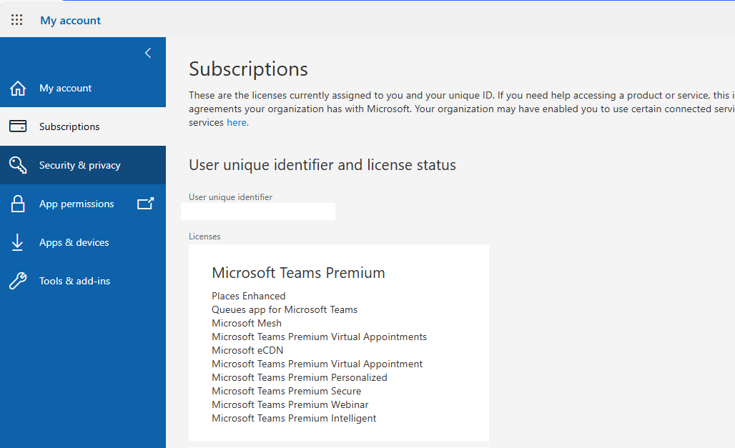Click Microsoft Teams Premium Virtual Appointments entry
Screen dimensions: 735x448
(319, 337)
